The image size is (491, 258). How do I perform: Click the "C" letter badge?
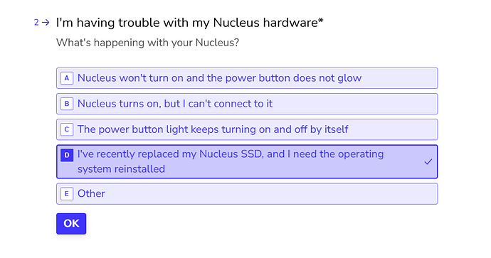click(67, 129)
